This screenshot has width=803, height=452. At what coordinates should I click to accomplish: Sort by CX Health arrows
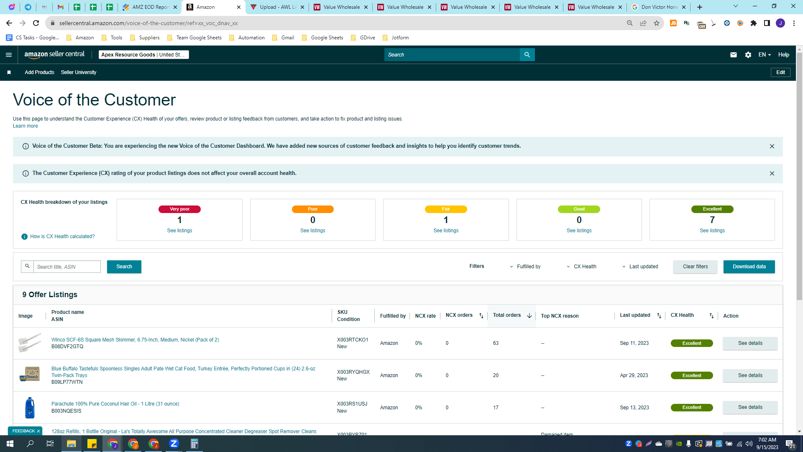(x=711, y=316)
